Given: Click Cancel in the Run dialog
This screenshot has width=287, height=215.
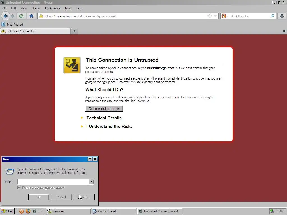Looking at the screenshot, I should (61, 197).
